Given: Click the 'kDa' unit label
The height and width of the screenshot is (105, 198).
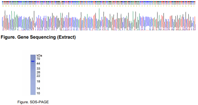Looking at the screenshot, I should click(x=39, y=56).
